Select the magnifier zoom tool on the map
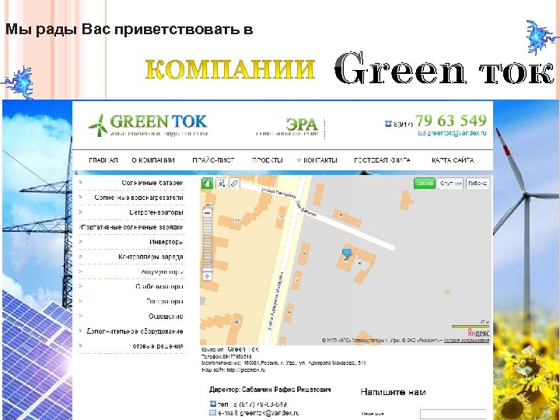This screenshot has width=560, height=420. click(x=222, y=184)
